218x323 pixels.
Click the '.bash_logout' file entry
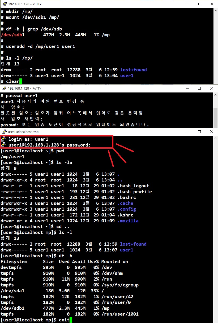(x=133, y=186)
